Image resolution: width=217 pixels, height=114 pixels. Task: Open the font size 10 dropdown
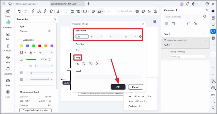[46, 53]
